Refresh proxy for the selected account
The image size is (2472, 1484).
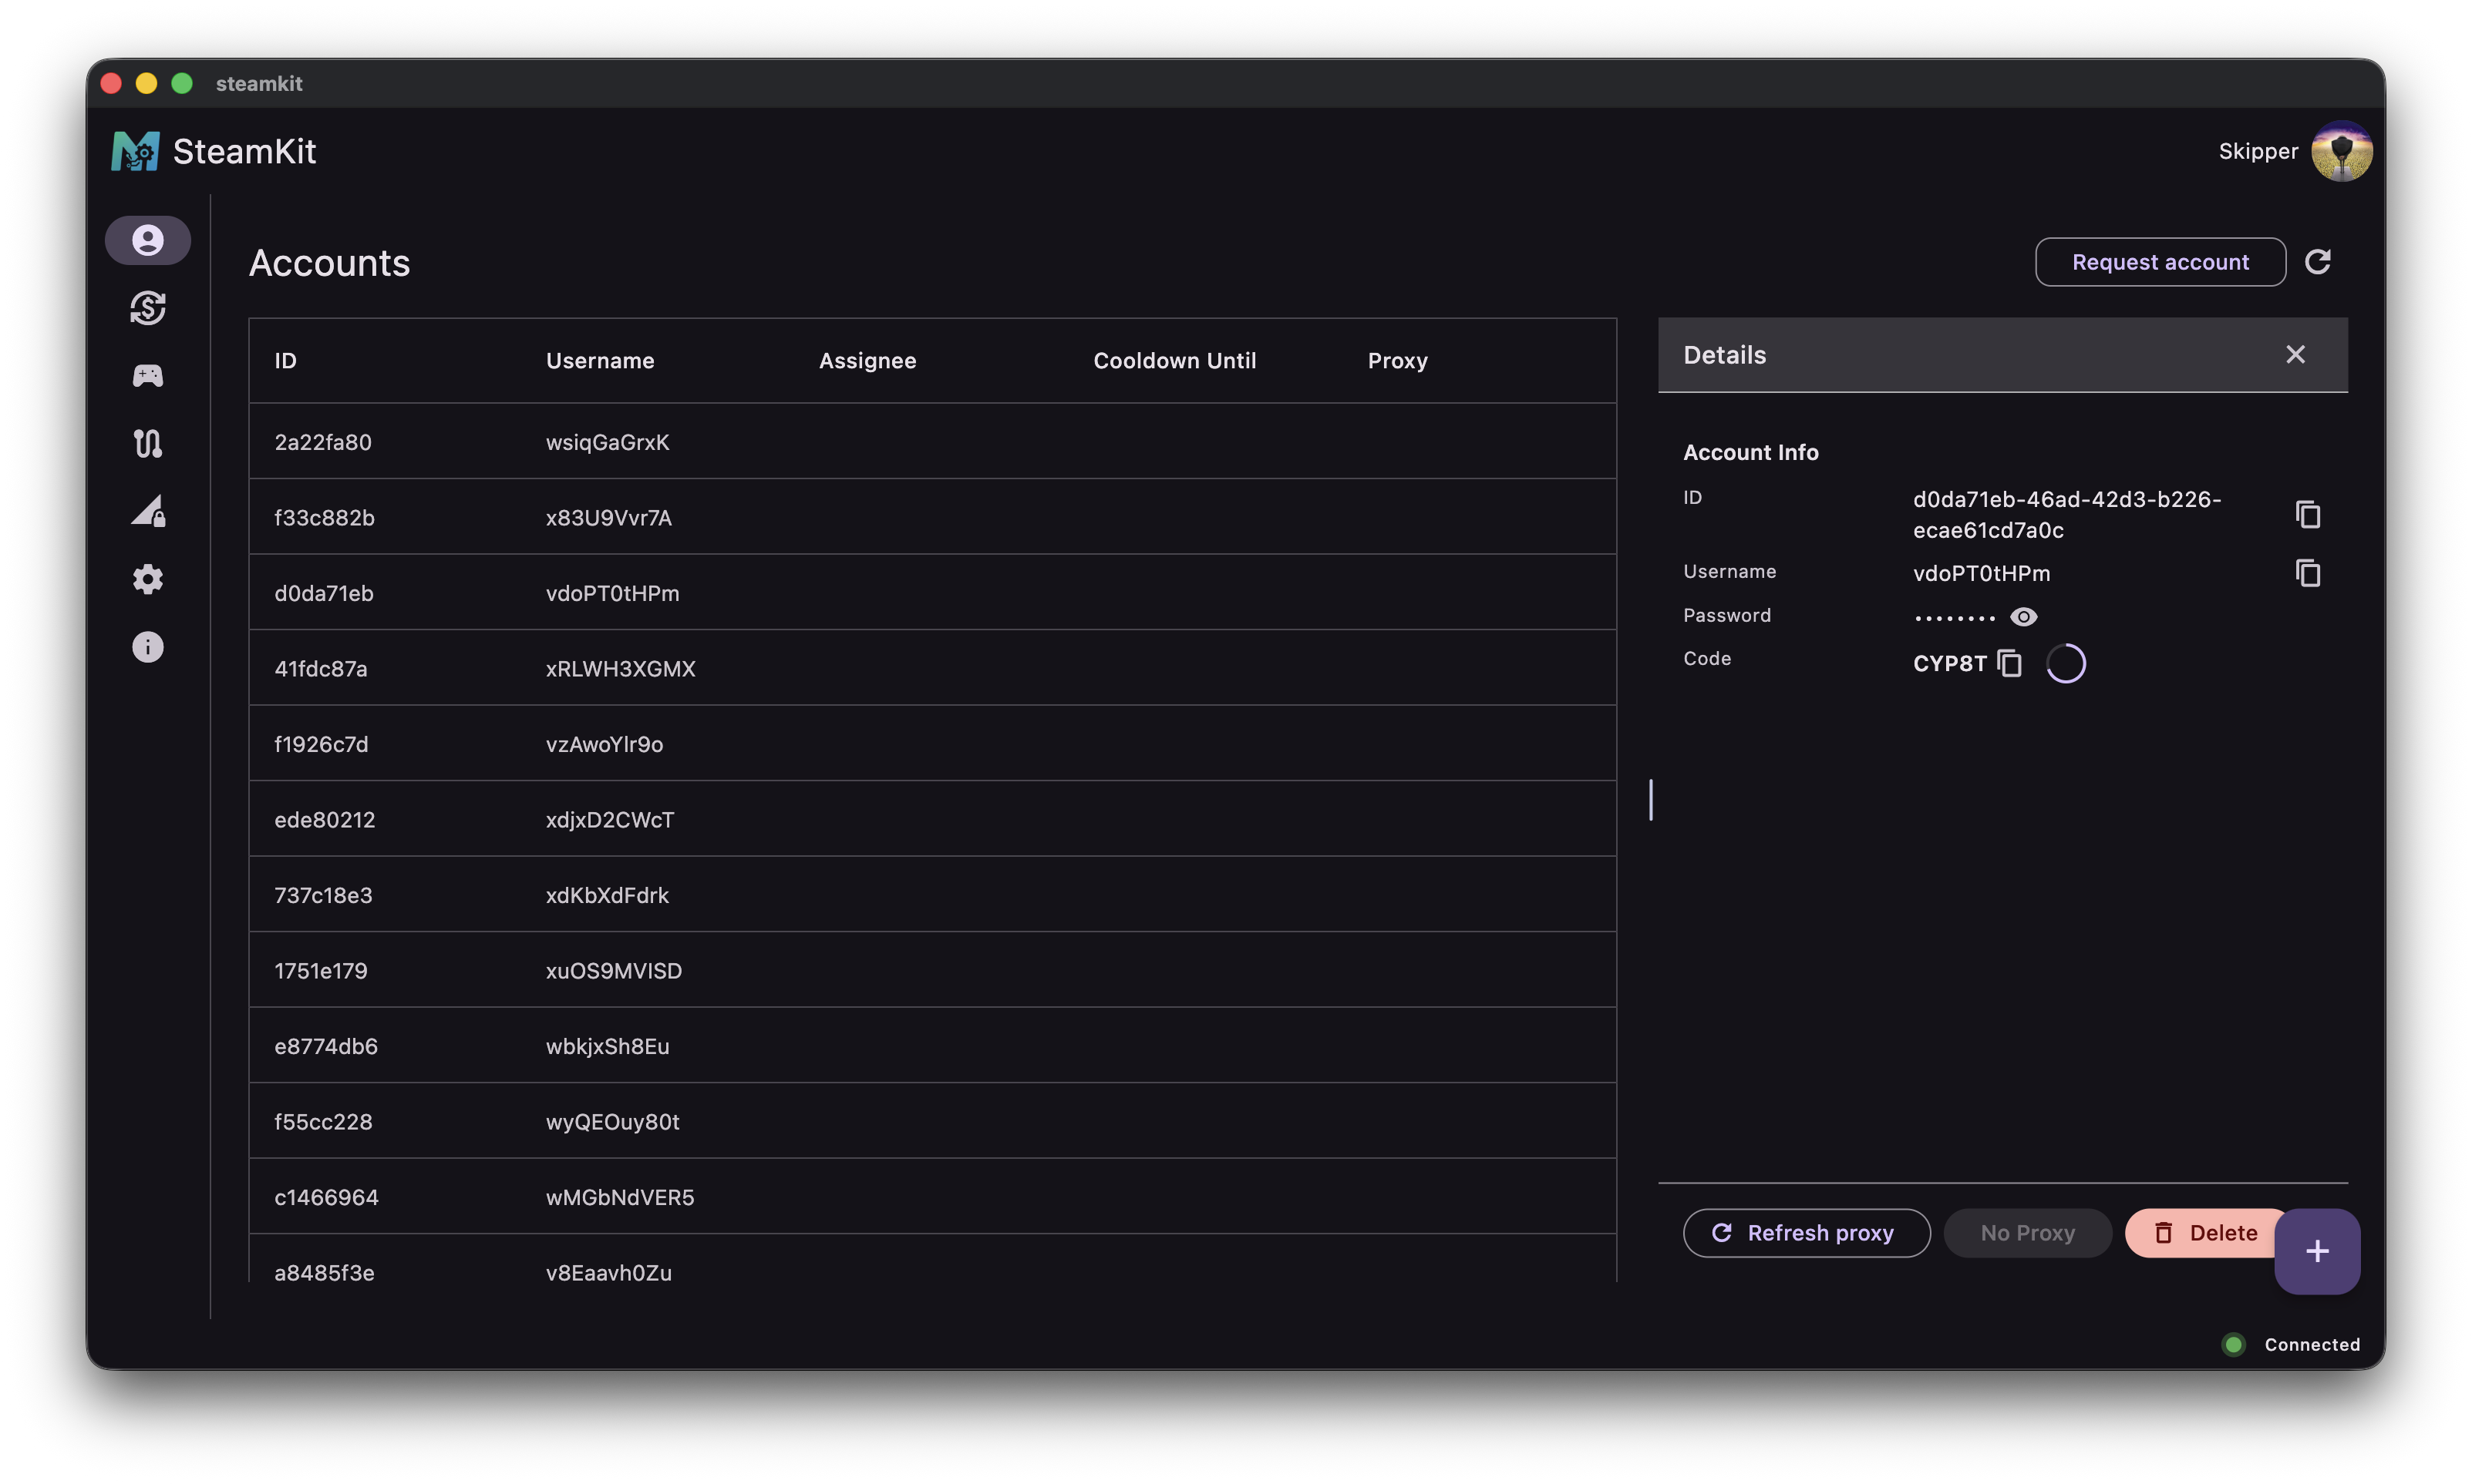tap(1805, 1232)
